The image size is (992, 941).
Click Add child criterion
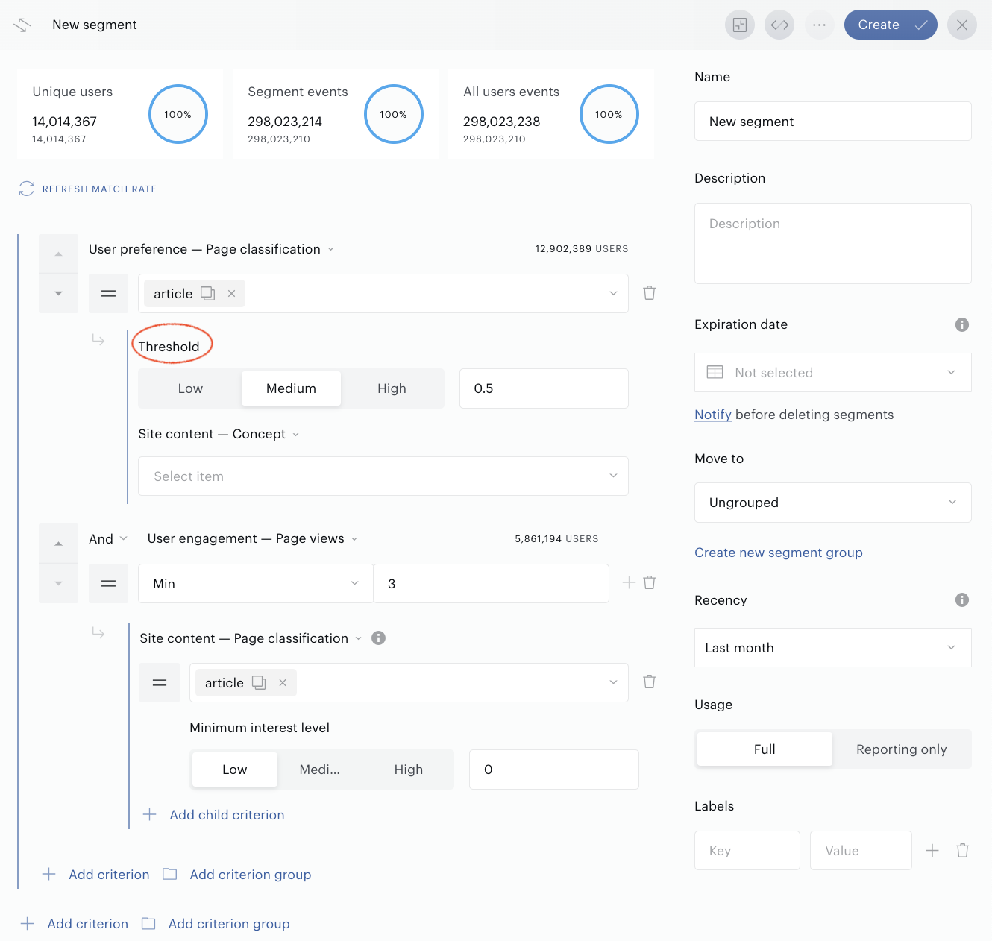pos(213,815)
